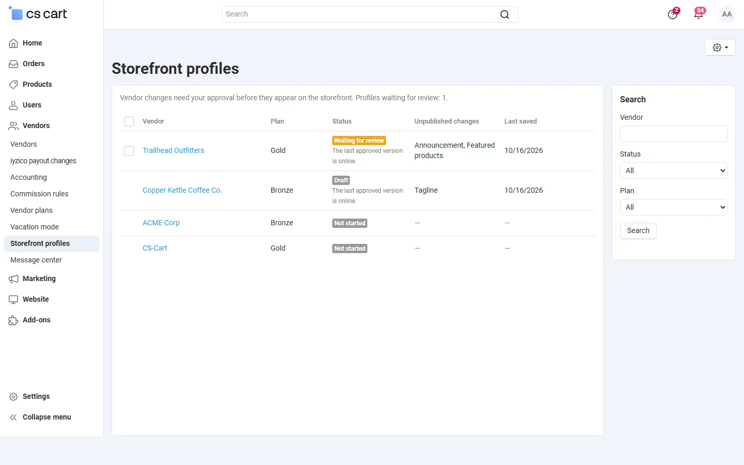The image size is (744, 465).
Task: Open the gear actions dropdown at top right
Action: coord(720,48)
